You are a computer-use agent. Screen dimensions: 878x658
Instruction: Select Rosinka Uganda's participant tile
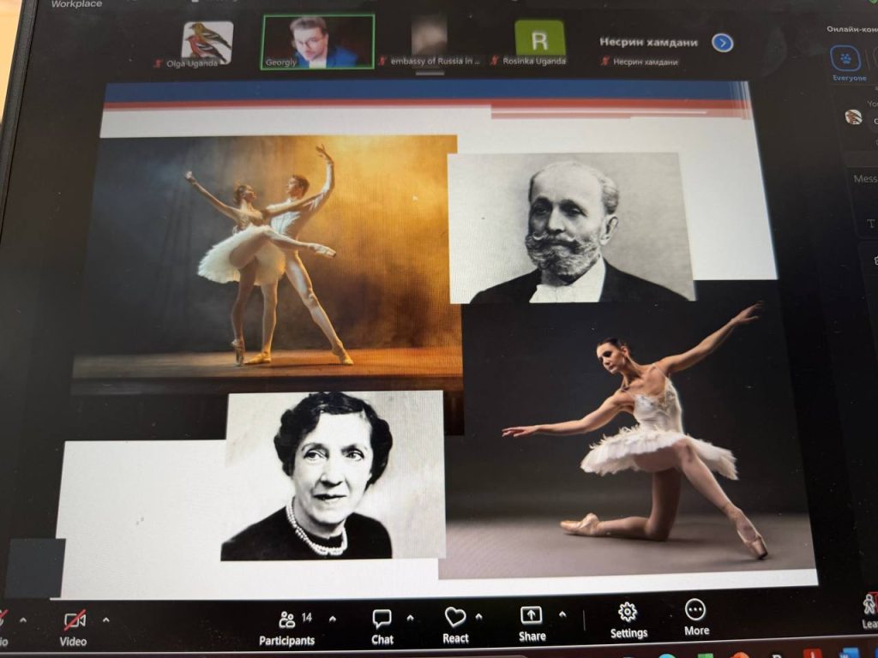(539, 40)
